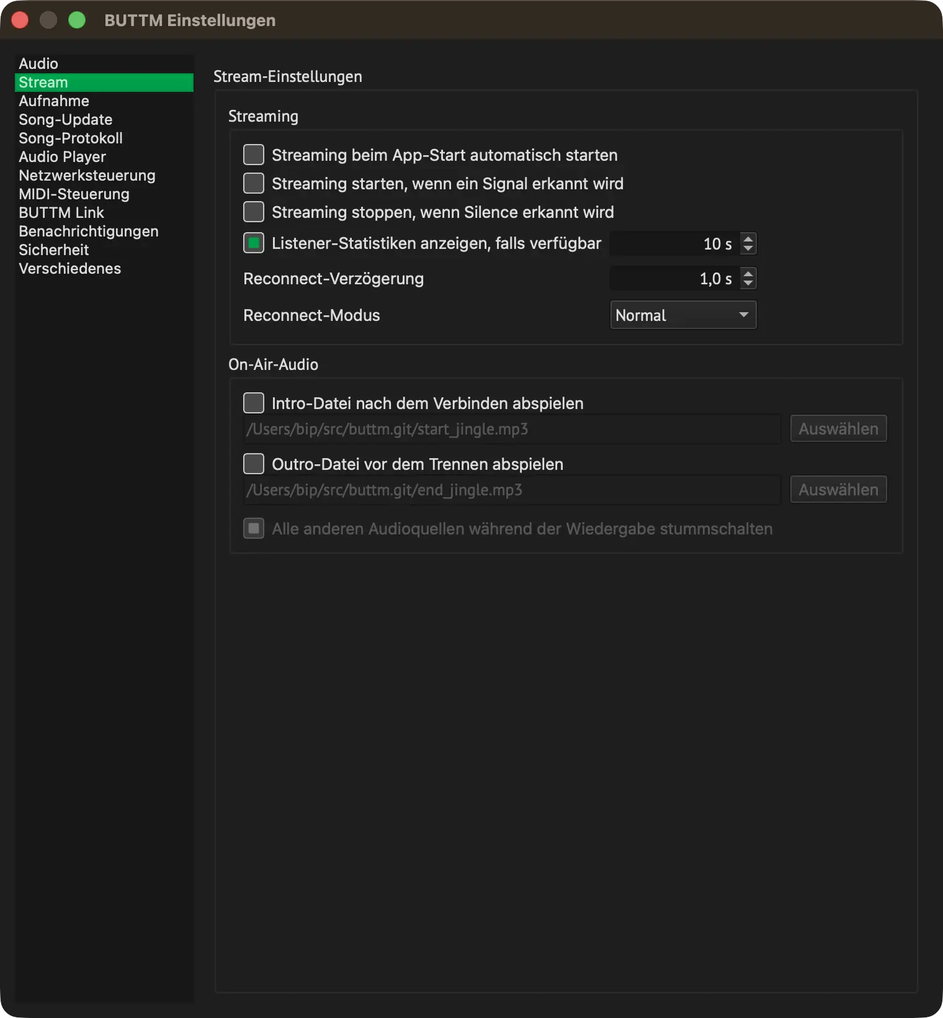Decrease Reconnect-Verzögerung with down arrow
This screenshot has height=1018, width=943.
tap(748, 284)
